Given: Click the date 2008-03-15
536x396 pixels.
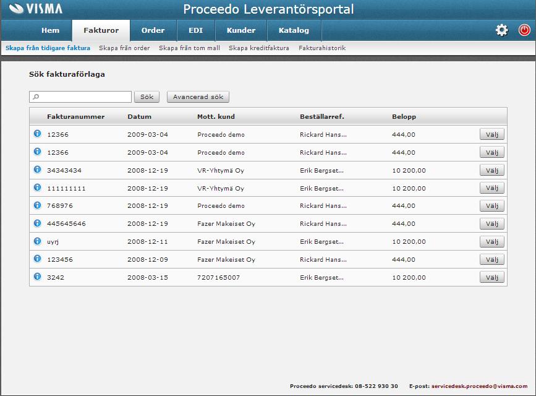Looking at the screenshot, I should click(x=148, y=277).
